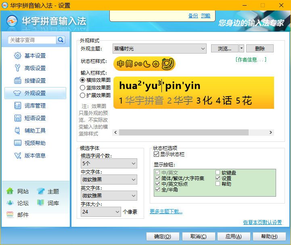Click the 基本设置 gear icon
The width and height of the screenshot is (291, 245).
tap(18, 56)
